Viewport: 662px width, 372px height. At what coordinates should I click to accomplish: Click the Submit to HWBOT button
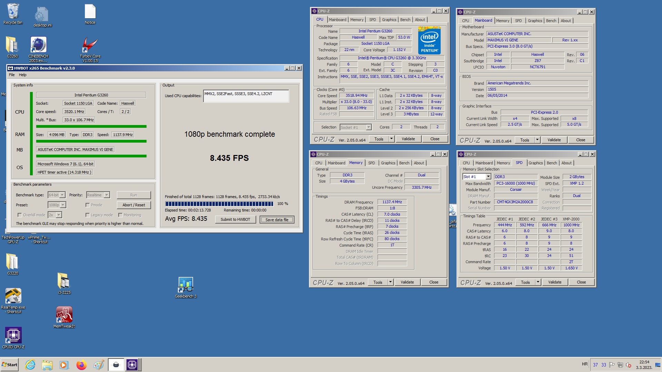[x=235, y=220]
